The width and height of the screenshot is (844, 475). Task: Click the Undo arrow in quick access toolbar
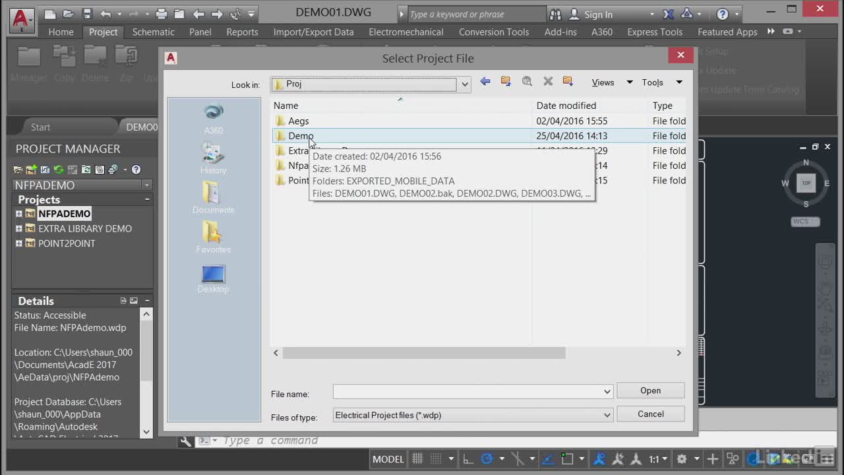click(105, 14)
